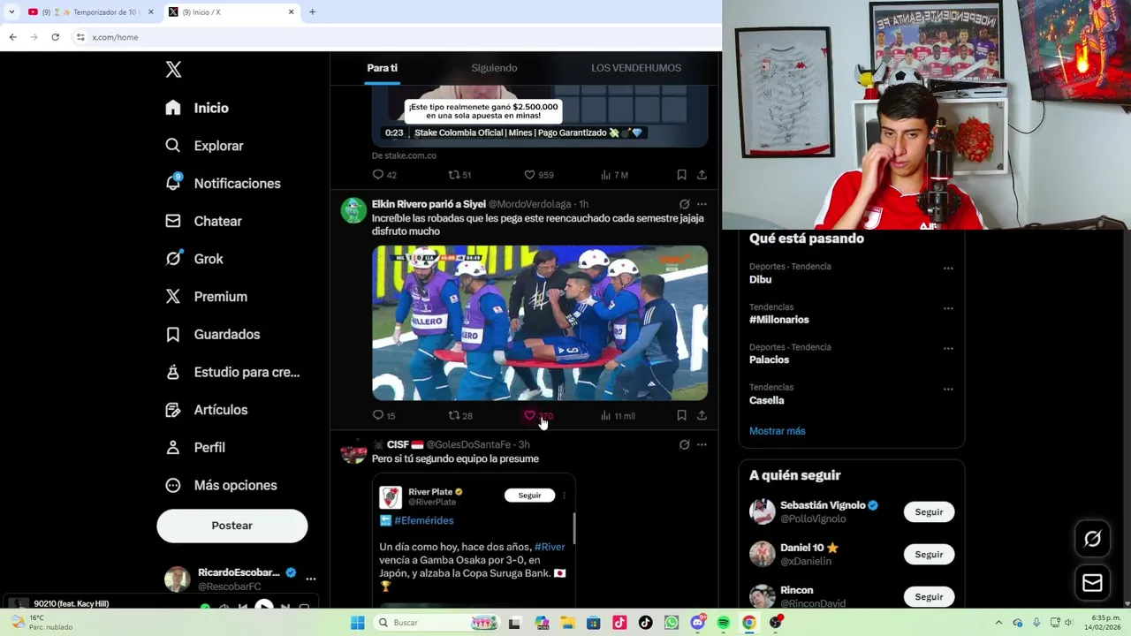Open account switcher dots next to RicardoEscobar

tap(310, 579)
